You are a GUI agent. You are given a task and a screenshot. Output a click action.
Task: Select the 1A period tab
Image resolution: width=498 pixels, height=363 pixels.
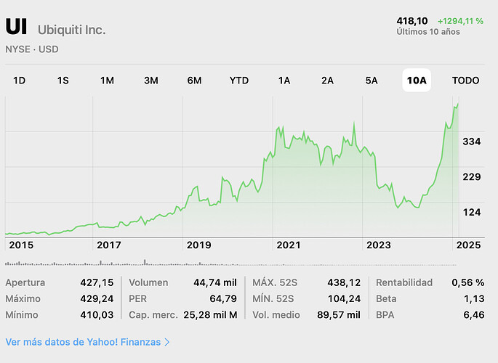(x=284, y=81)
